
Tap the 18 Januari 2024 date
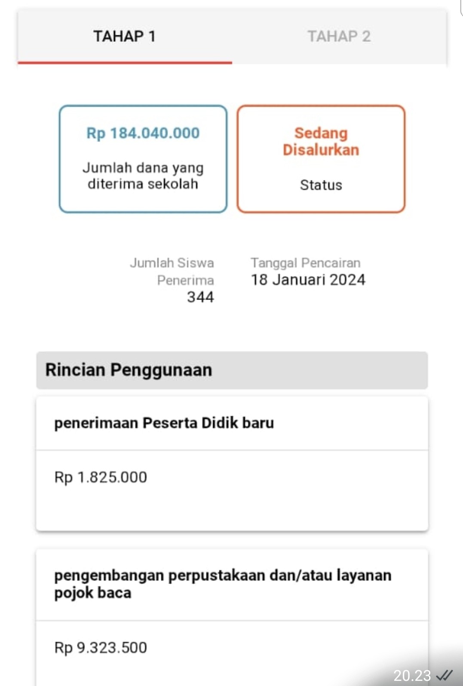308,280
